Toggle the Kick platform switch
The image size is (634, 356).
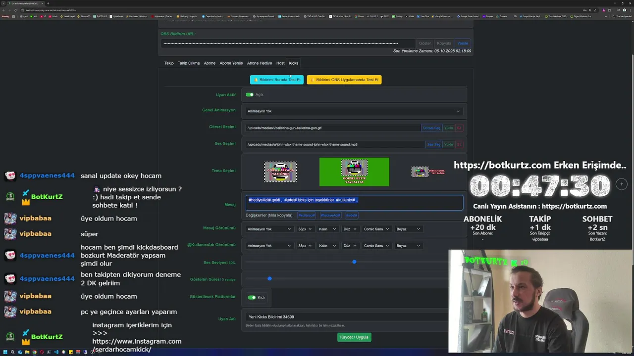(x=252, y=298)
